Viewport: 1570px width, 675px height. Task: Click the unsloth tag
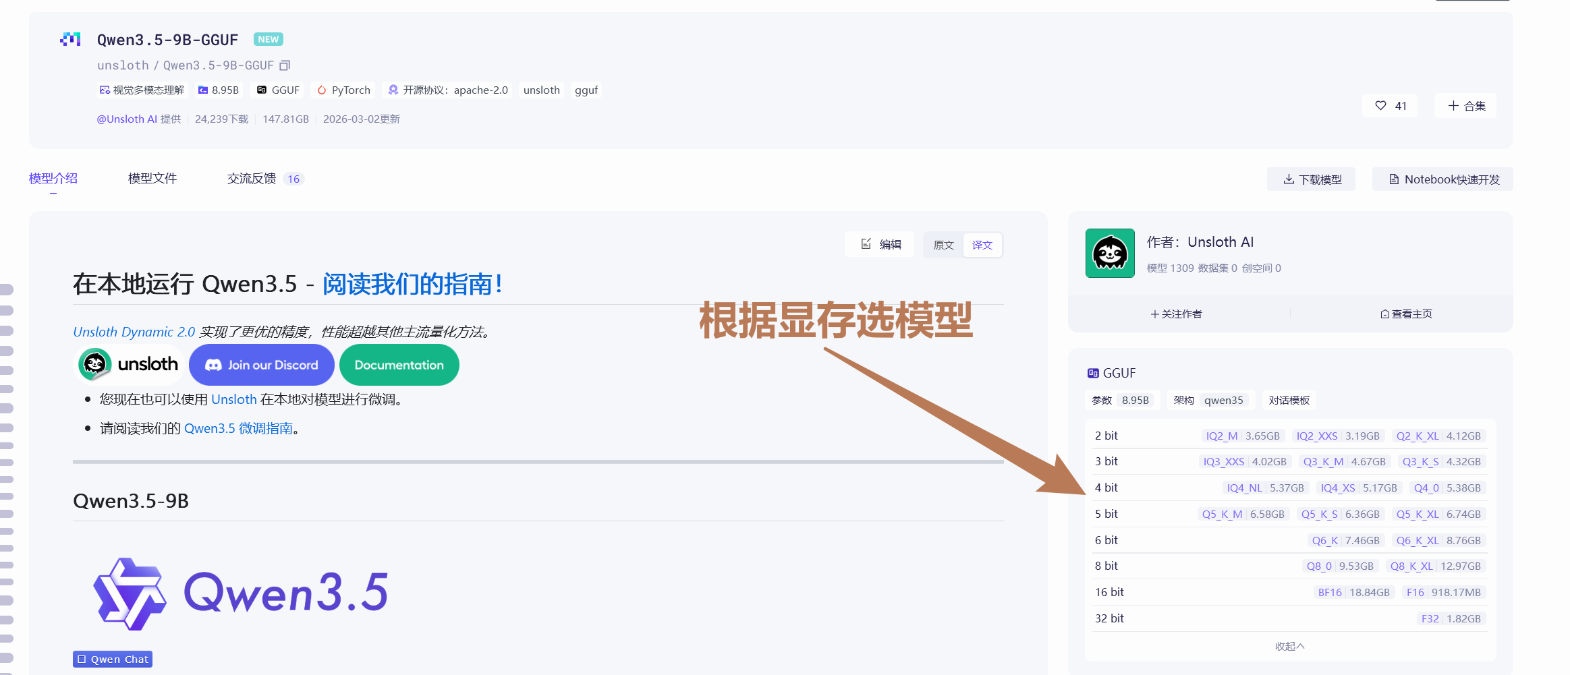(542, 90)
